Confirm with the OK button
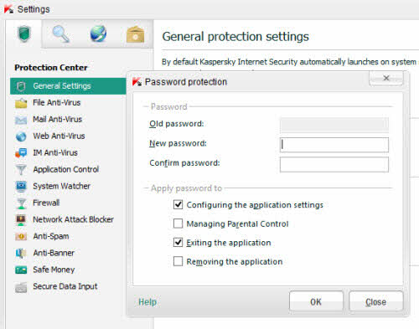The width and height of the screenshot is (419, 329). pyautogui.click(x=316, y=301)
